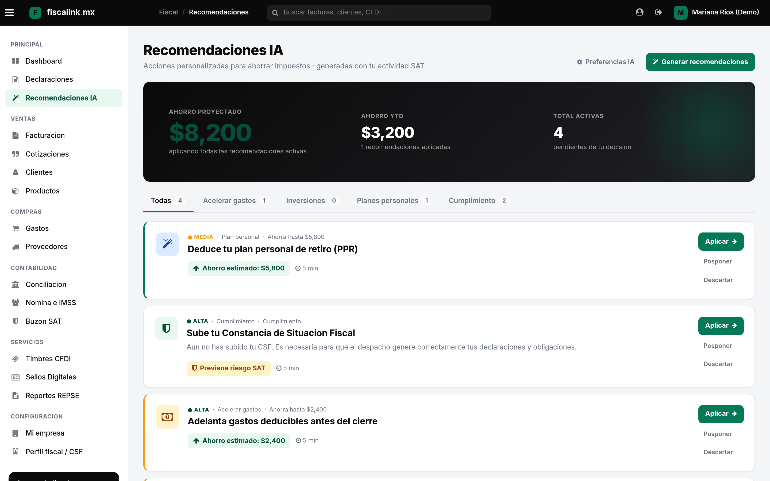Screen dimensions: 770x481
Task: Apply the Constancia de Situacion Fiscal recommendation
Action: tap(721, 326)
